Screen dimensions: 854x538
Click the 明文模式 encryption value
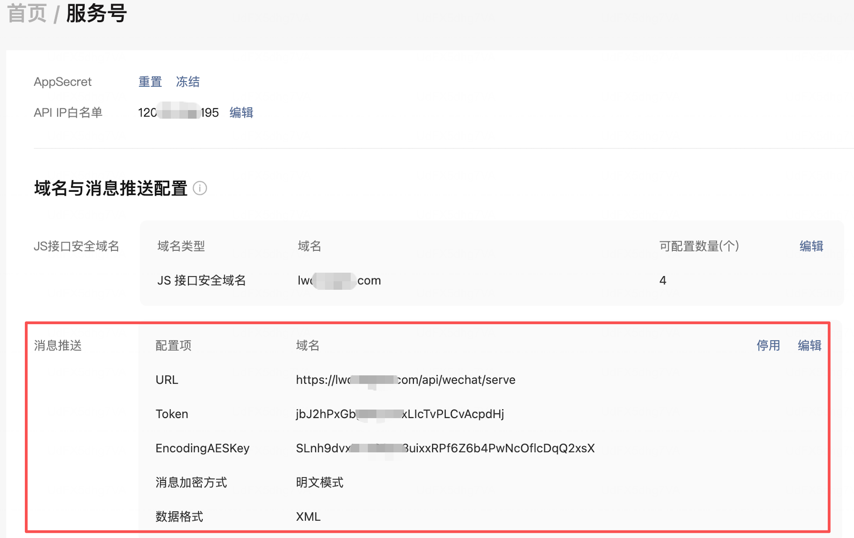[x=319, y=482]
